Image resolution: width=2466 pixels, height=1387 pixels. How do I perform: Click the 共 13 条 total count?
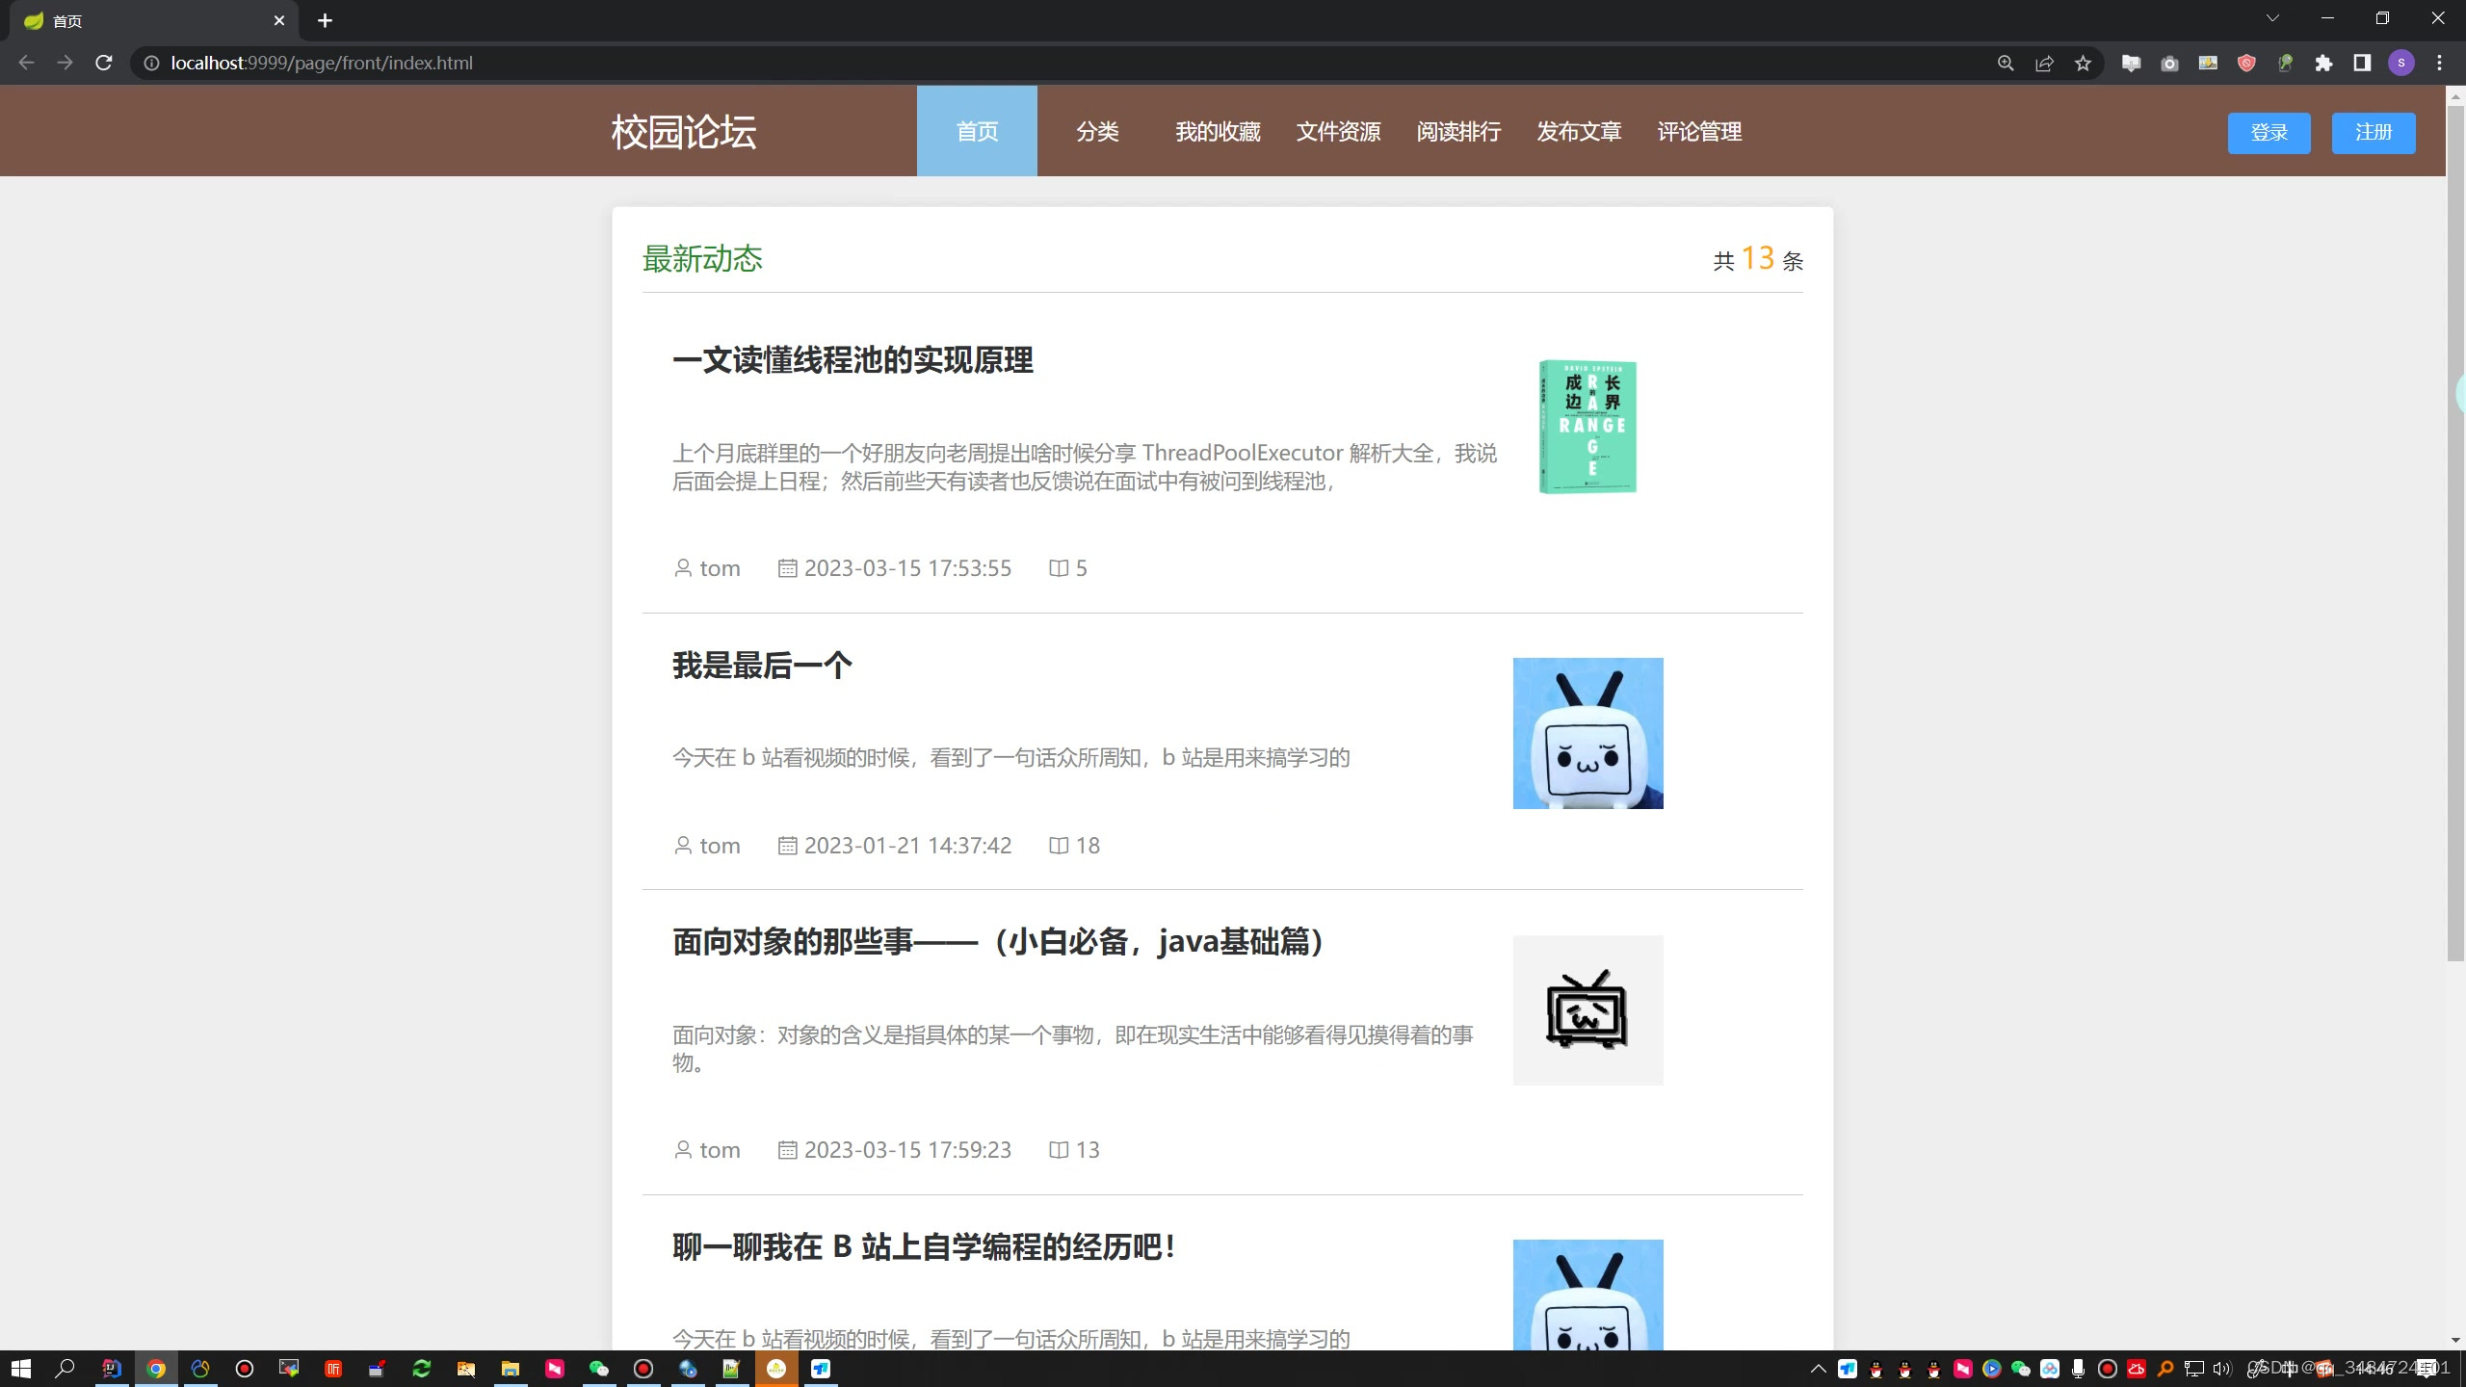[1758, 259]
